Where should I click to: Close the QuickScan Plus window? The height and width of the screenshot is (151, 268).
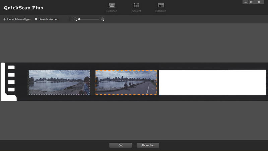(259, 2)
